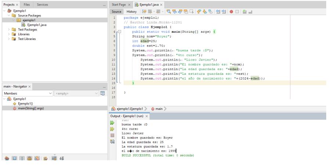Screen dimensions: 331x165
Task: Switch to the Services tab
Action: [42, 5]
